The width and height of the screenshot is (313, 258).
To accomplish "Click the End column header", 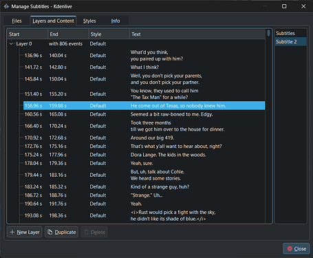I will click(x=68, y=34).
